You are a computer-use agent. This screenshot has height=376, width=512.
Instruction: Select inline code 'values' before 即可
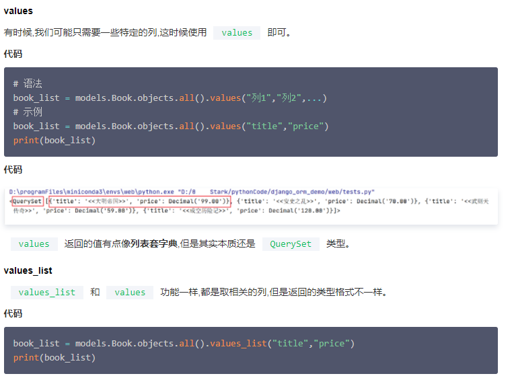tap(237, 33)
